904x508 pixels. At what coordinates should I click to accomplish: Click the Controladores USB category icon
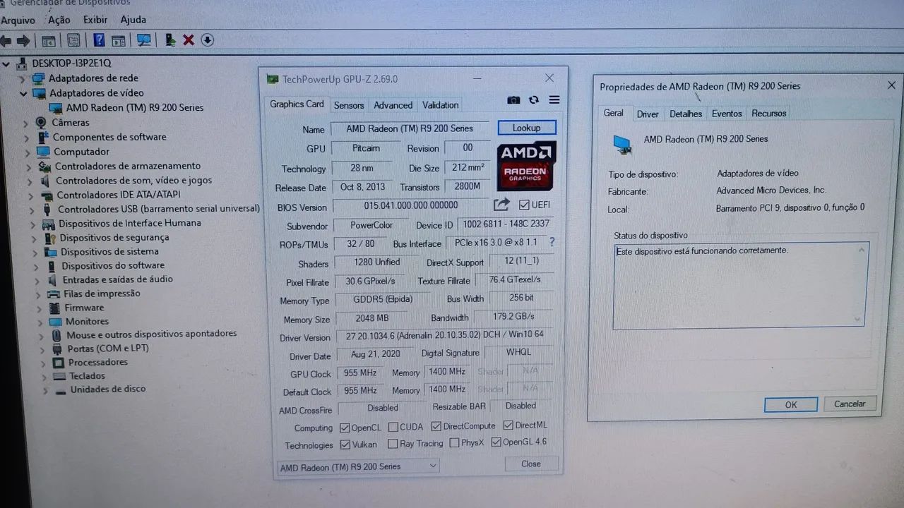[47, 210]
